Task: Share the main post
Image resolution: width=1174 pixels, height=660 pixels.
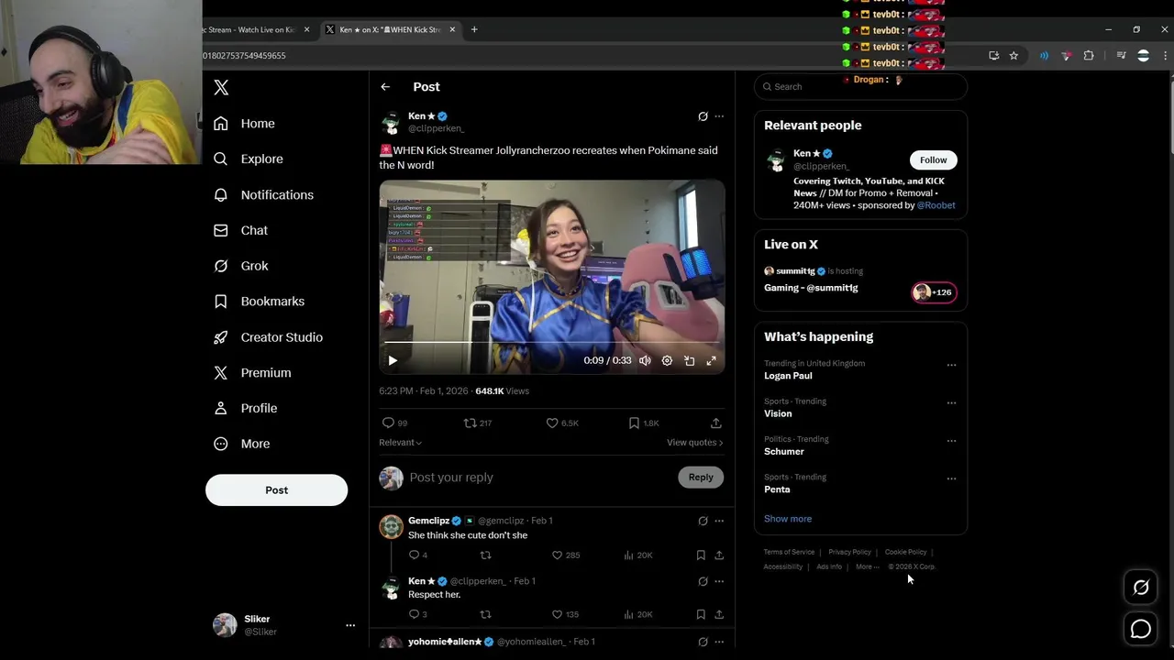Action: click(715, 423)
